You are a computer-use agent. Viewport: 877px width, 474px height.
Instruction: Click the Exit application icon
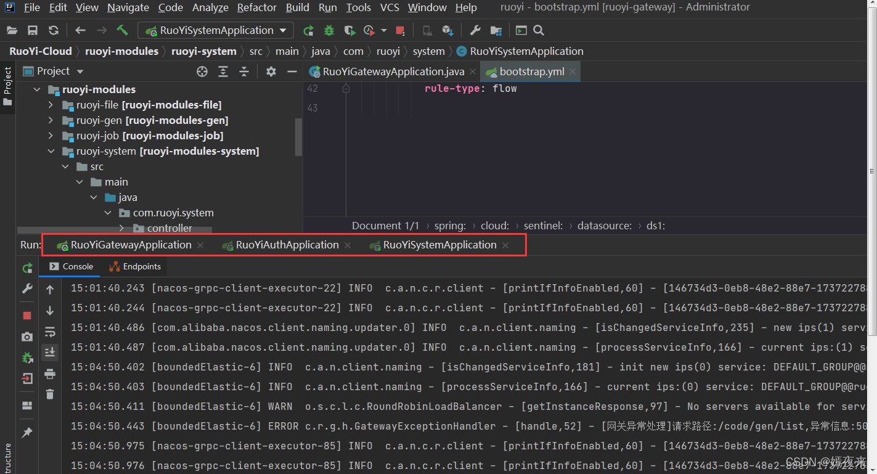point(27,378)
